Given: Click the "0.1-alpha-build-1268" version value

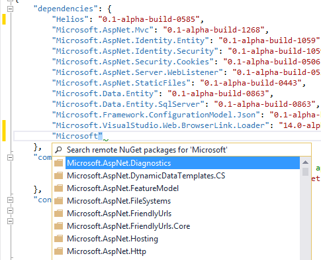Looking at the screenshot, I should 214,30.
